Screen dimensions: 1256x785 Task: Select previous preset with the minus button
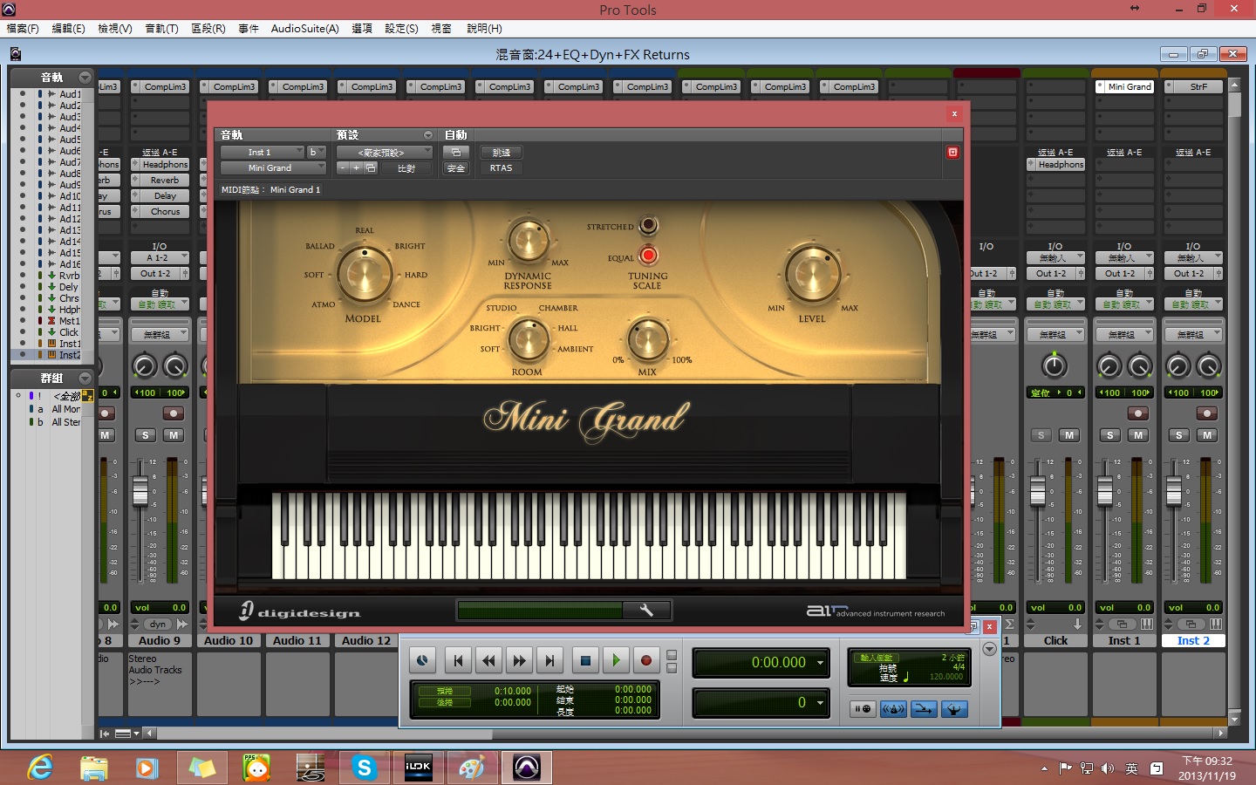coord(343,167)
